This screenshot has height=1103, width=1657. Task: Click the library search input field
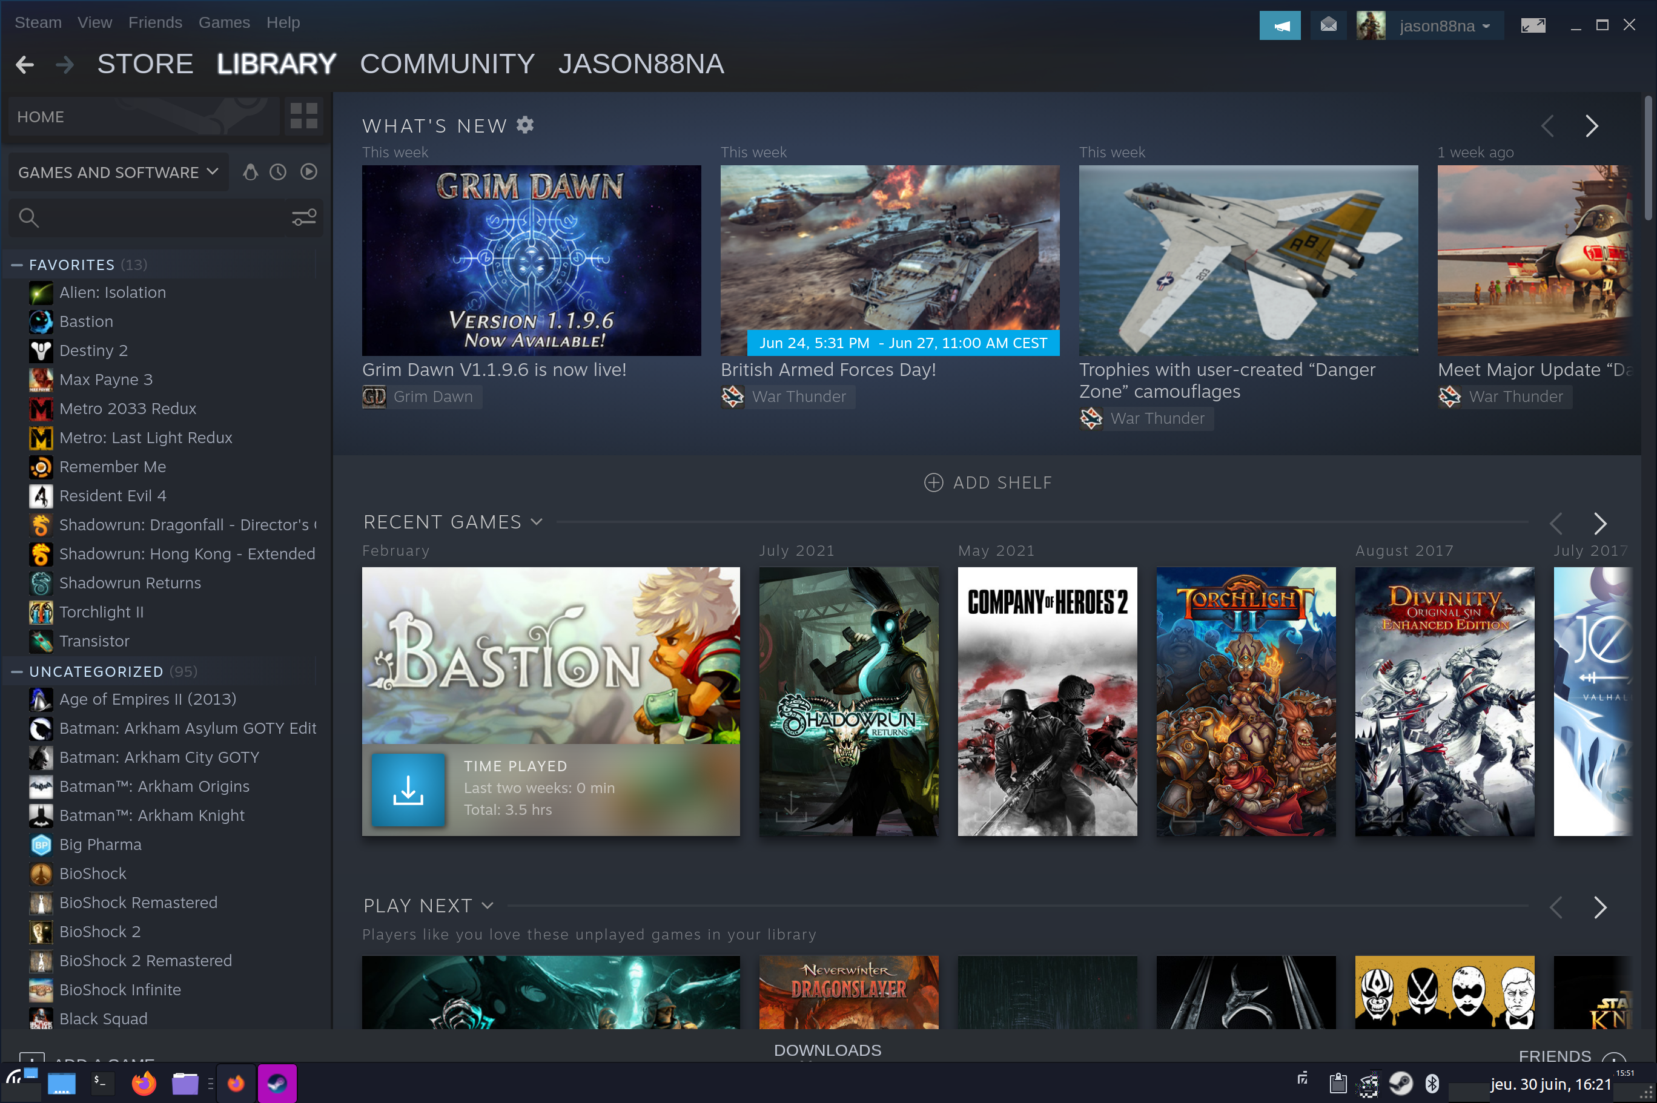click(x=165, y=217)
